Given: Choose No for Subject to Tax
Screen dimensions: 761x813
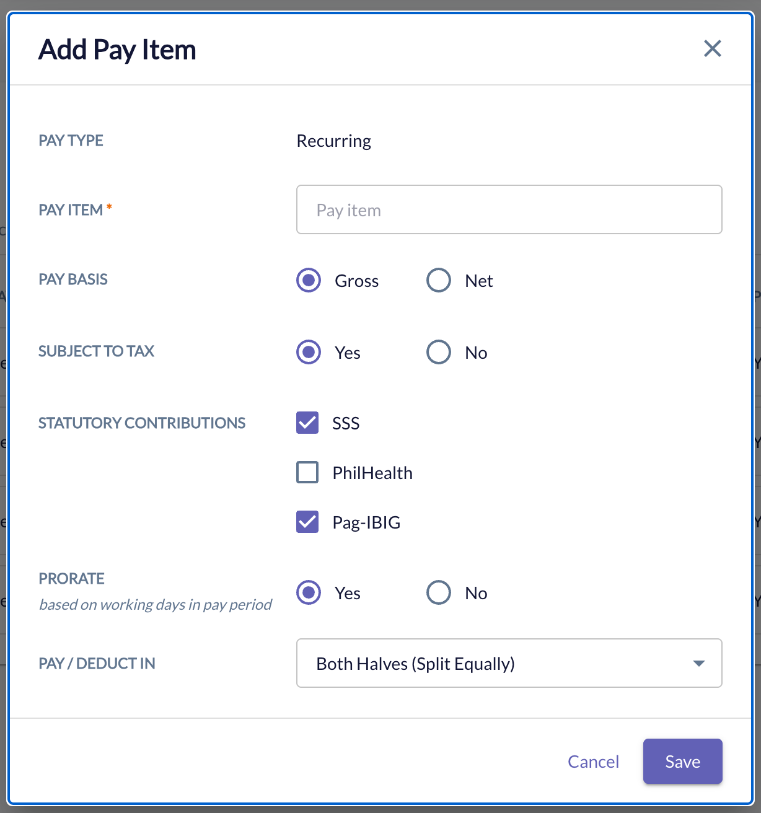Looking at the screenshot, I should point(439,352).
